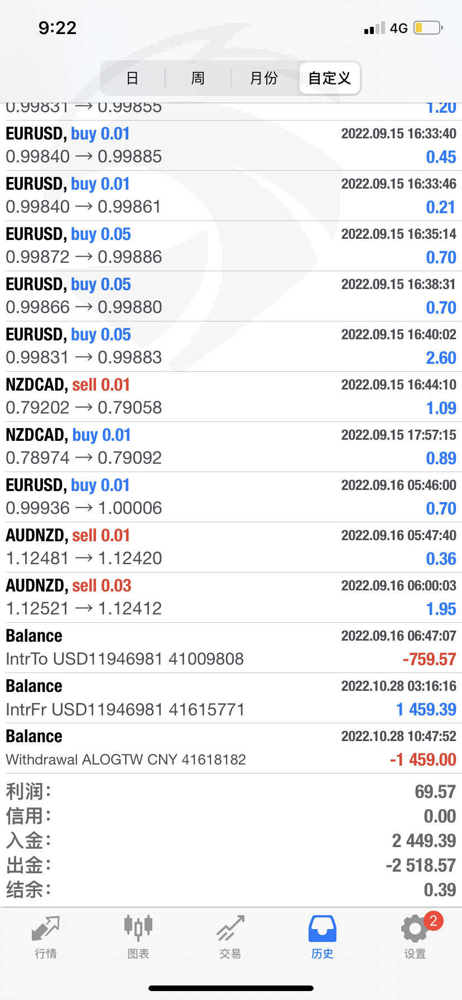
Task: Tap the 9:22 clock in status bar
Action: (x=57, y=28)
